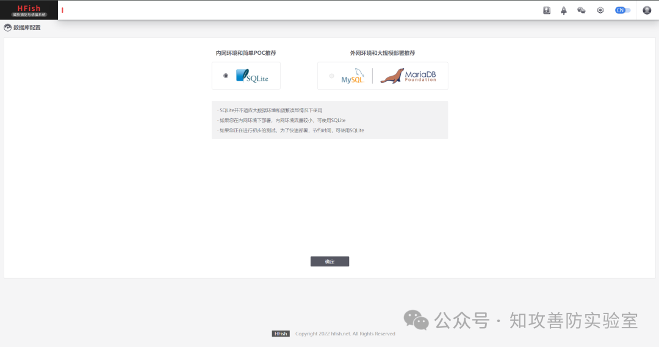Select the MySQL/MariaDB radio button
This screenshot has width=659, height=347.
tap(331, 76)
